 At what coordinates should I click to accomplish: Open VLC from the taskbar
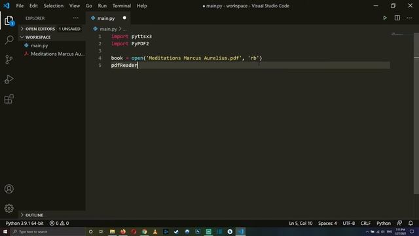point(155,231)
